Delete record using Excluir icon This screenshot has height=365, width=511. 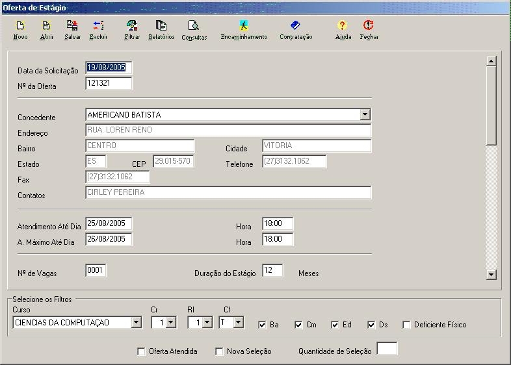(x=98, y=26)
